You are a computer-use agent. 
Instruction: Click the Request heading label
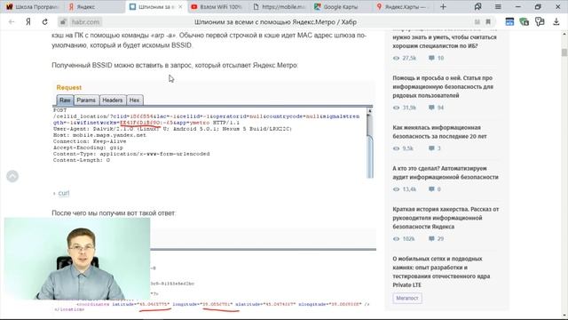pos(69,87)
